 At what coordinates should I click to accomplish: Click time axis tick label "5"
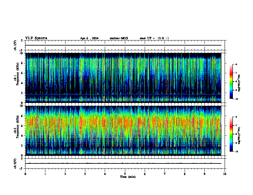tap(125, 174)
